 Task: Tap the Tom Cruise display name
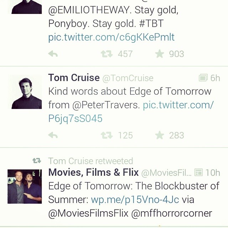pos(74,78)
